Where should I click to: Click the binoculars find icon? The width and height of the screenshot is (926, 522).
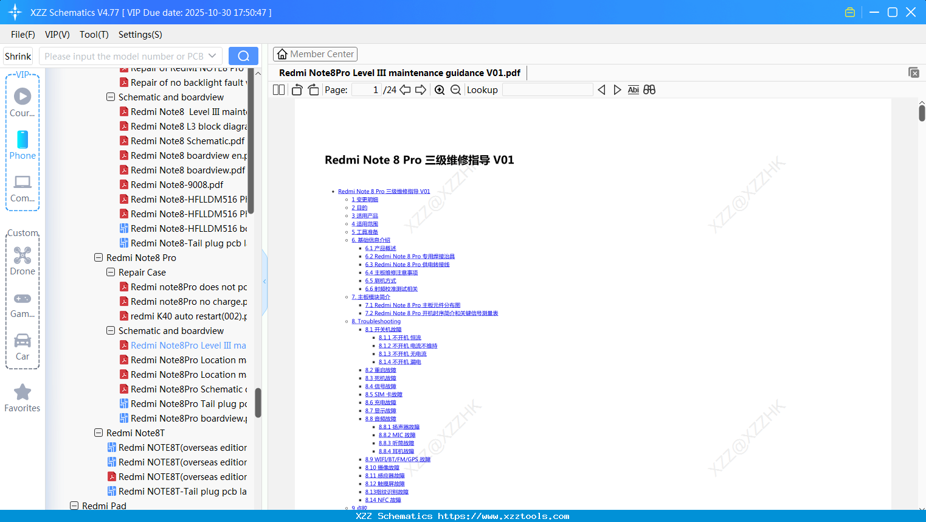coord(649,90)
